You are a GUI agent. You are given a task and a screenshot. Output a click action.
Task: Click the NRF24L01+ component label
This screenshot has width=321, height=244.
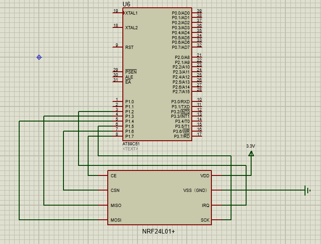click(158, 231)
